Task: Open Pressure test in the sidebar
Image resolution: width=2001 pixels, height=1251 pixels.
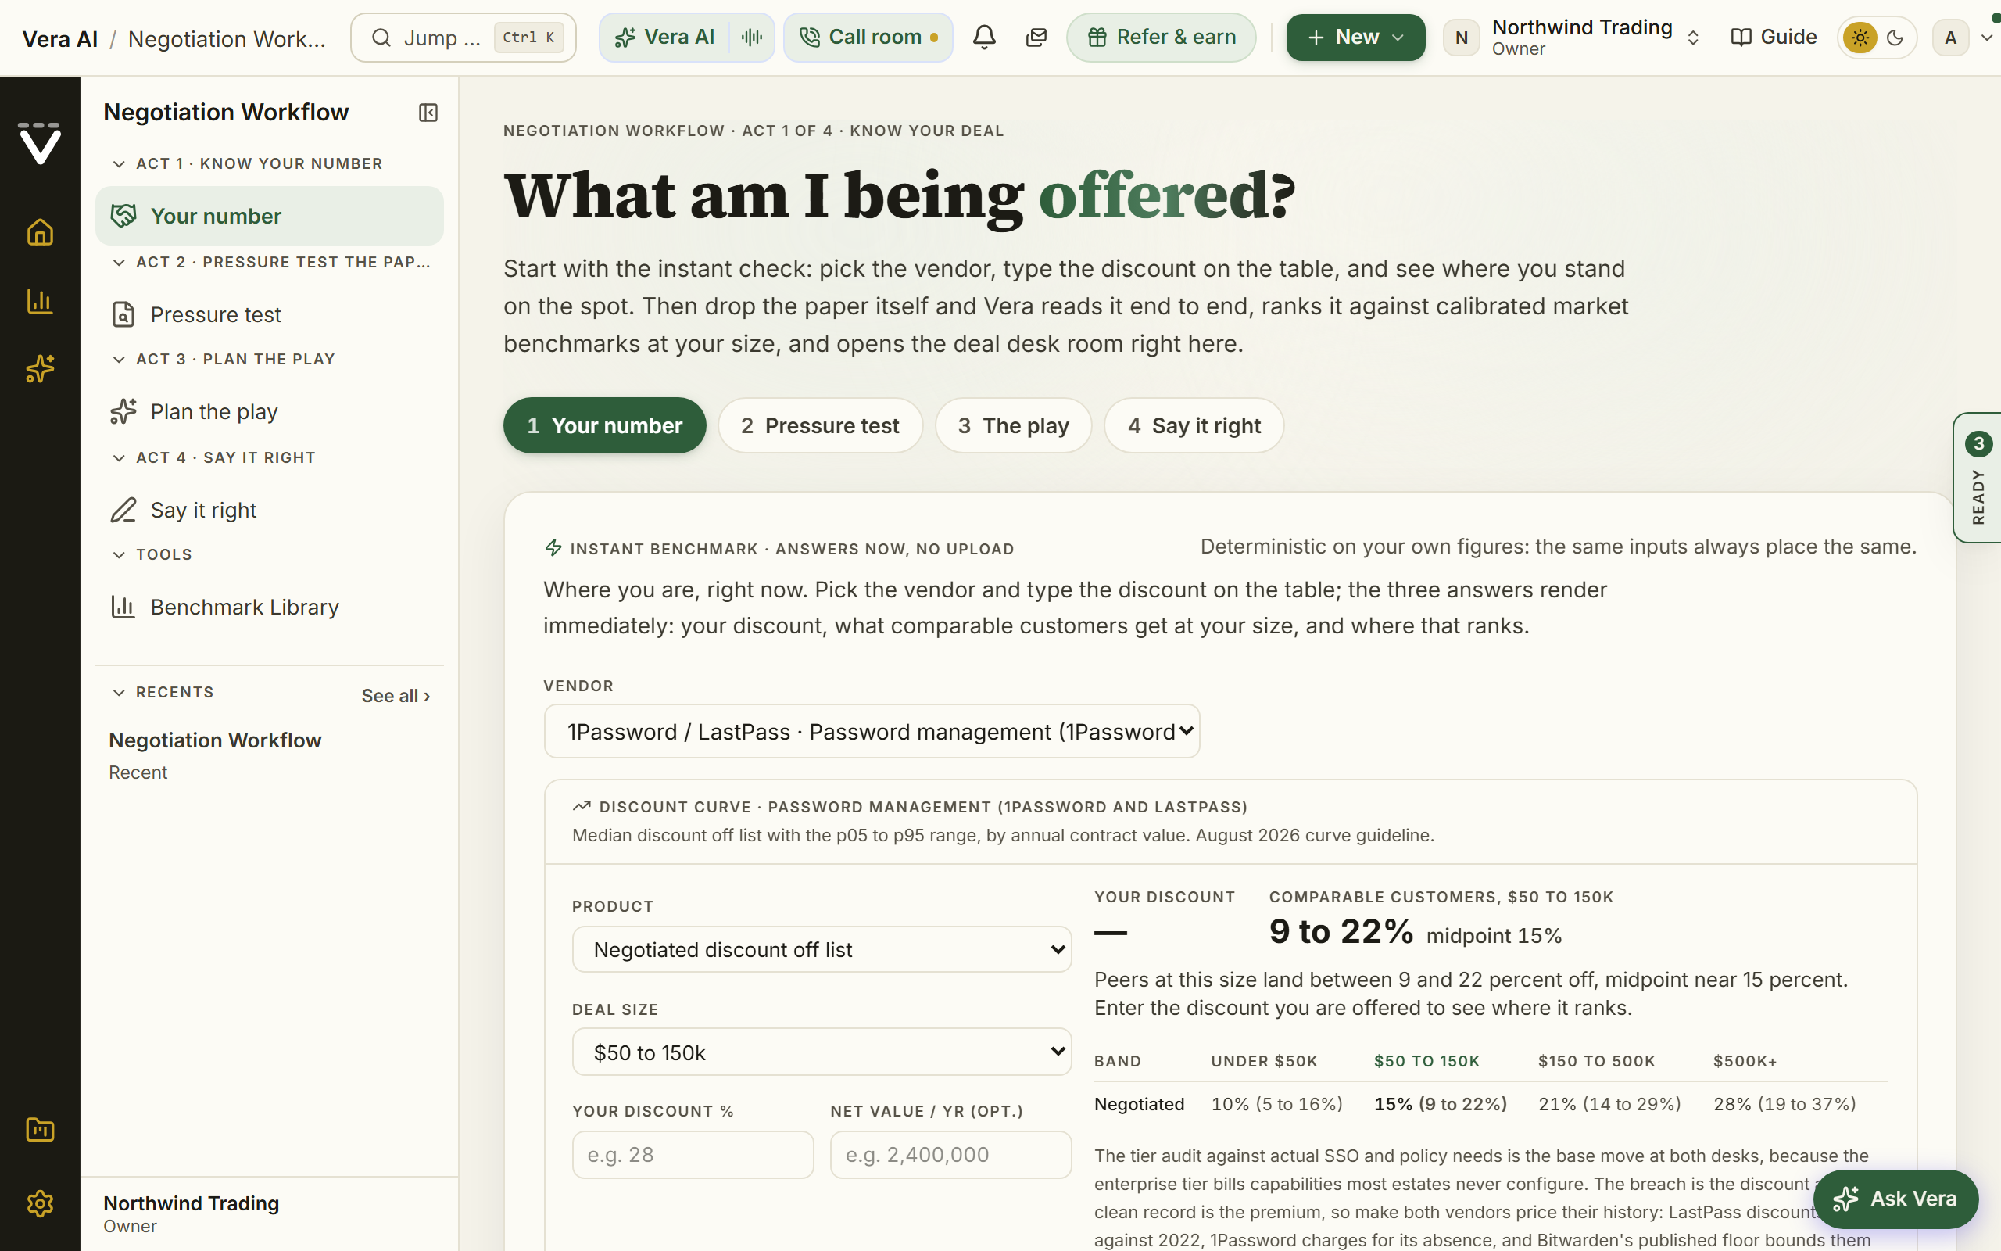Action: coord(270,314)
